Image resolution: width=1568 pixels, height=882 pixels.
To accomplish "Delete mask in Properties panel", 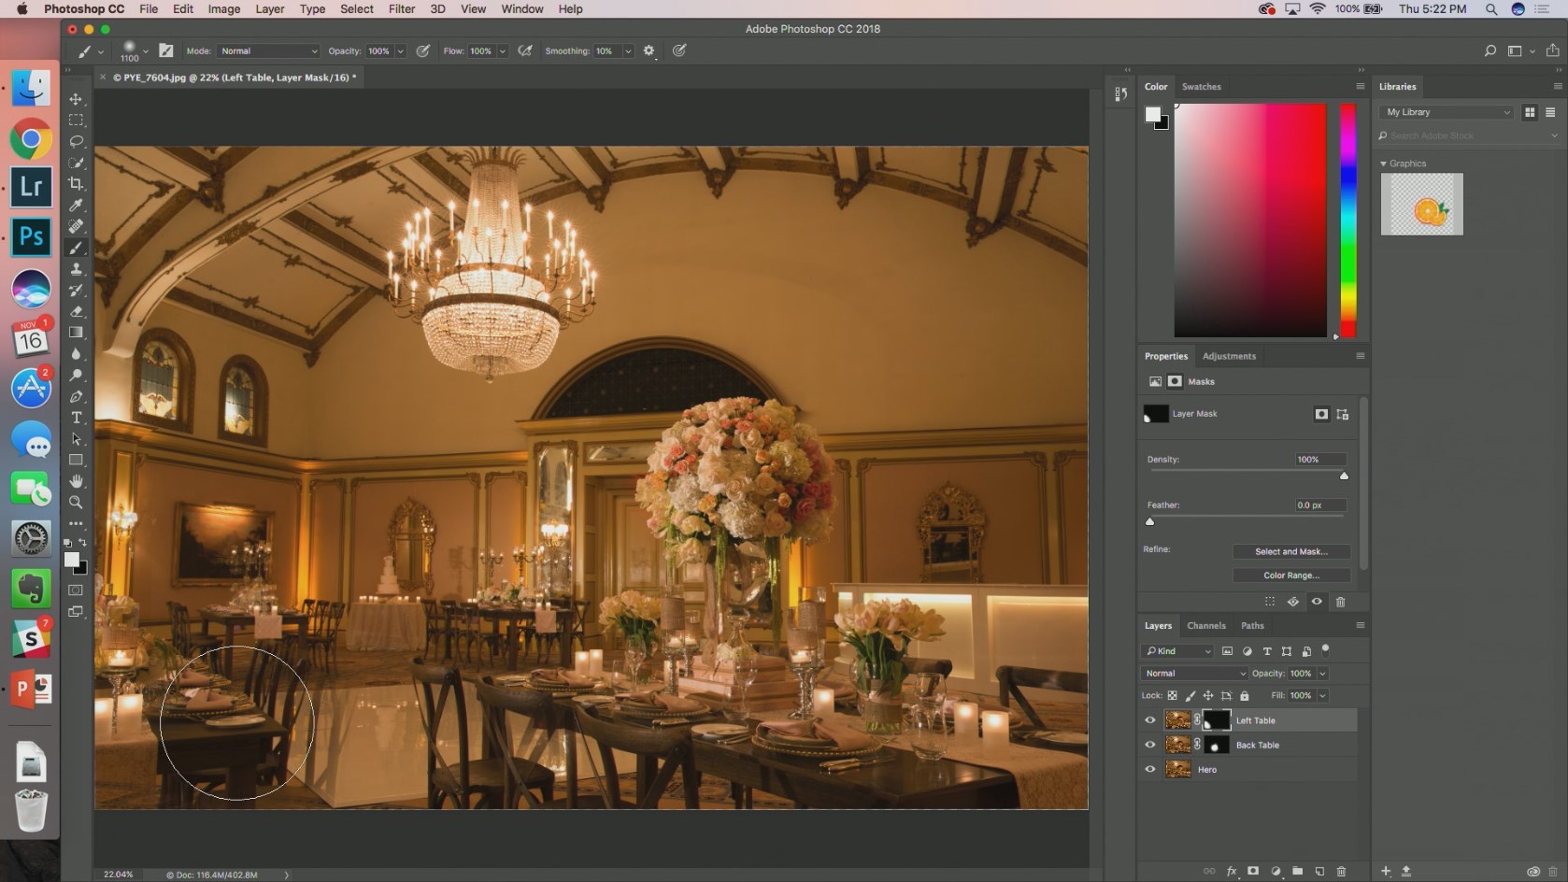I will pos(1341,602).
